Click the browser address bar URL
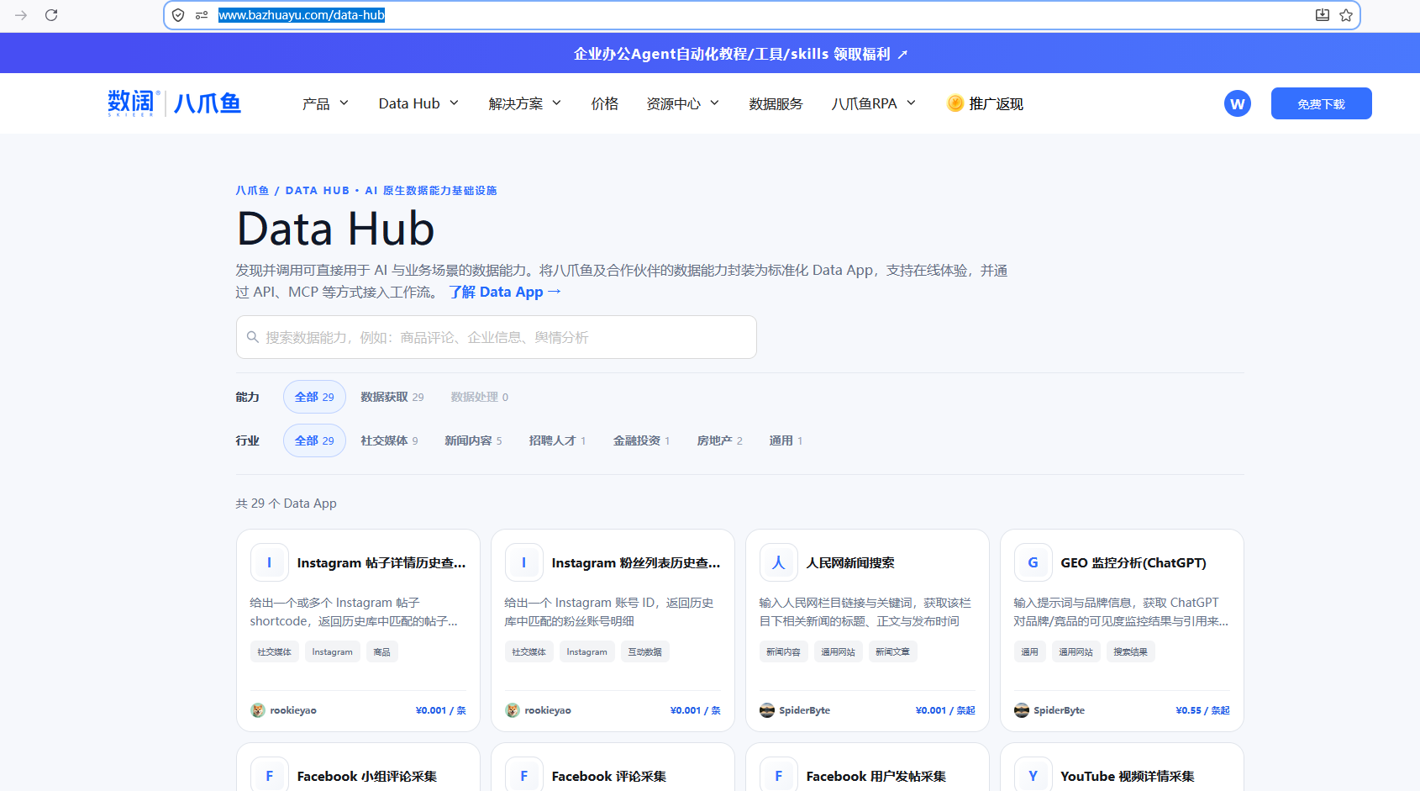 [x=302, y=15]
